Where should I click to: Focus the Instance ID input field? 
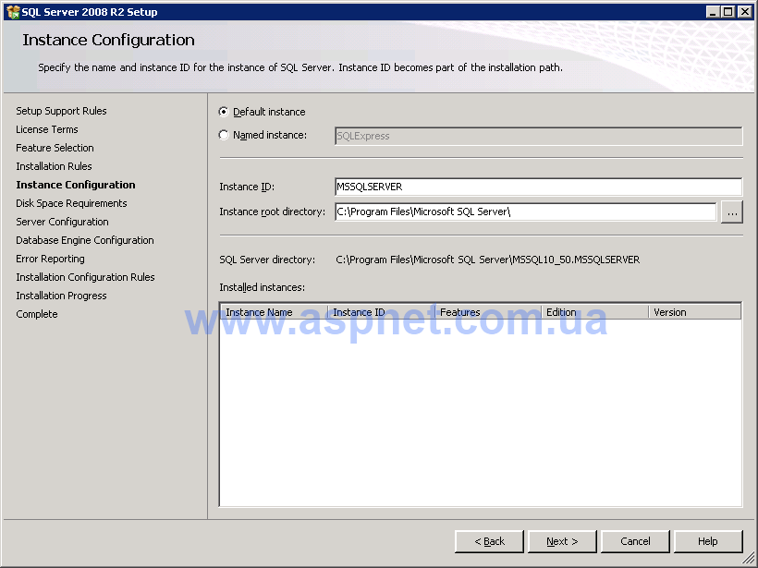538,187
